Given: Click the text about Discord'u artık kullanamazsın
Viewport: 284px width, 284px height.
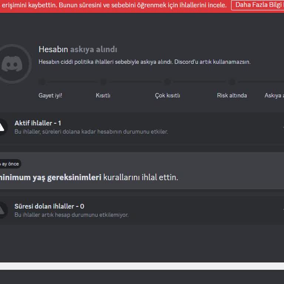Looking at the screenshot, I should click(145, 62).
